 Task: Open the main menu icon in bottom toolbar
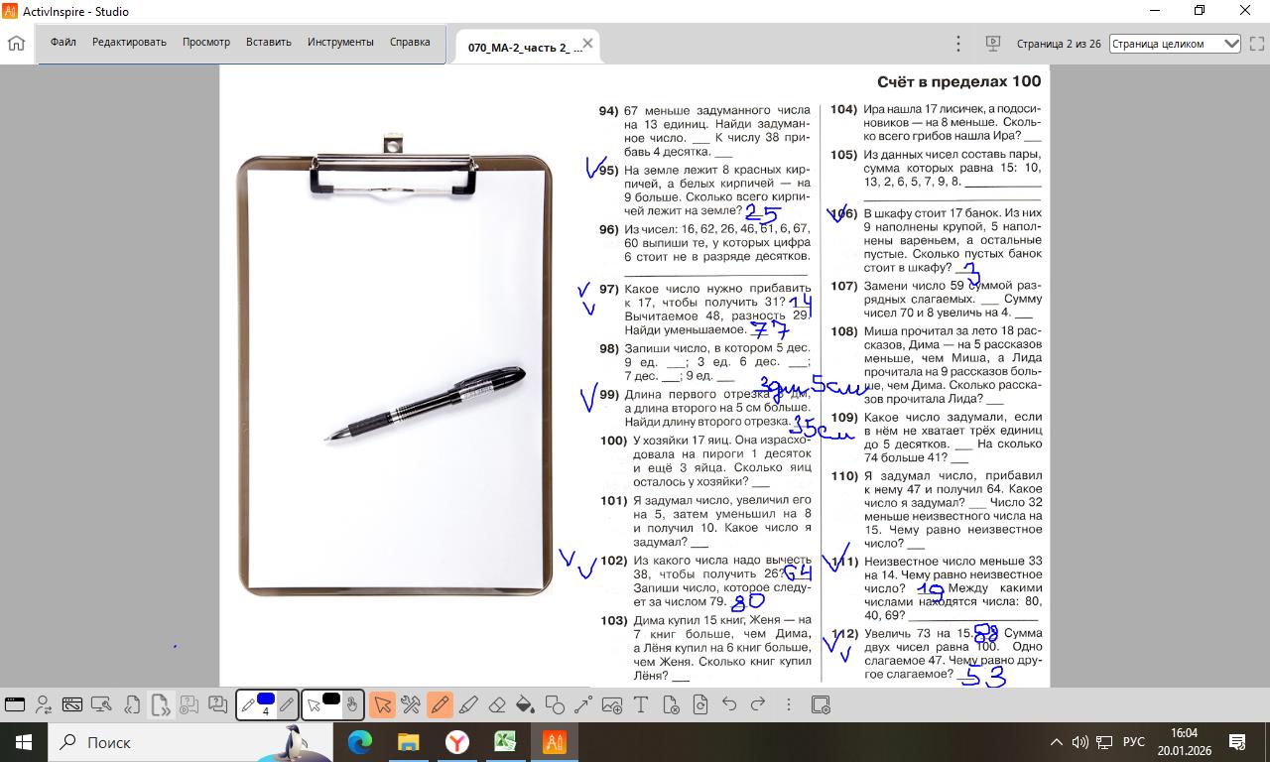point(15,704)
